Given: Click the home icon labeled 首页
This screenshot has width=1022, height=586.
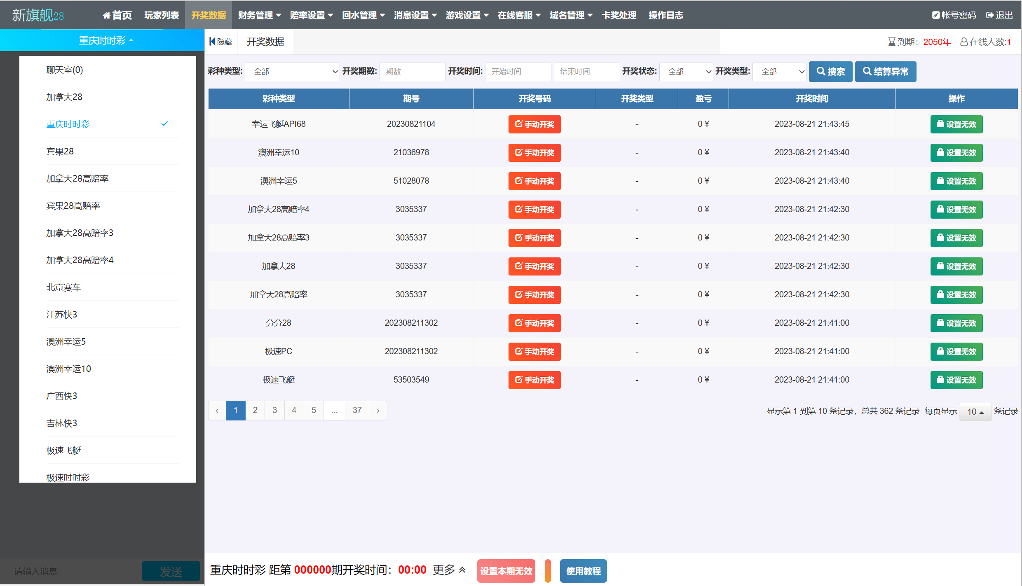Looking at the screenshot, I should 117,15.
